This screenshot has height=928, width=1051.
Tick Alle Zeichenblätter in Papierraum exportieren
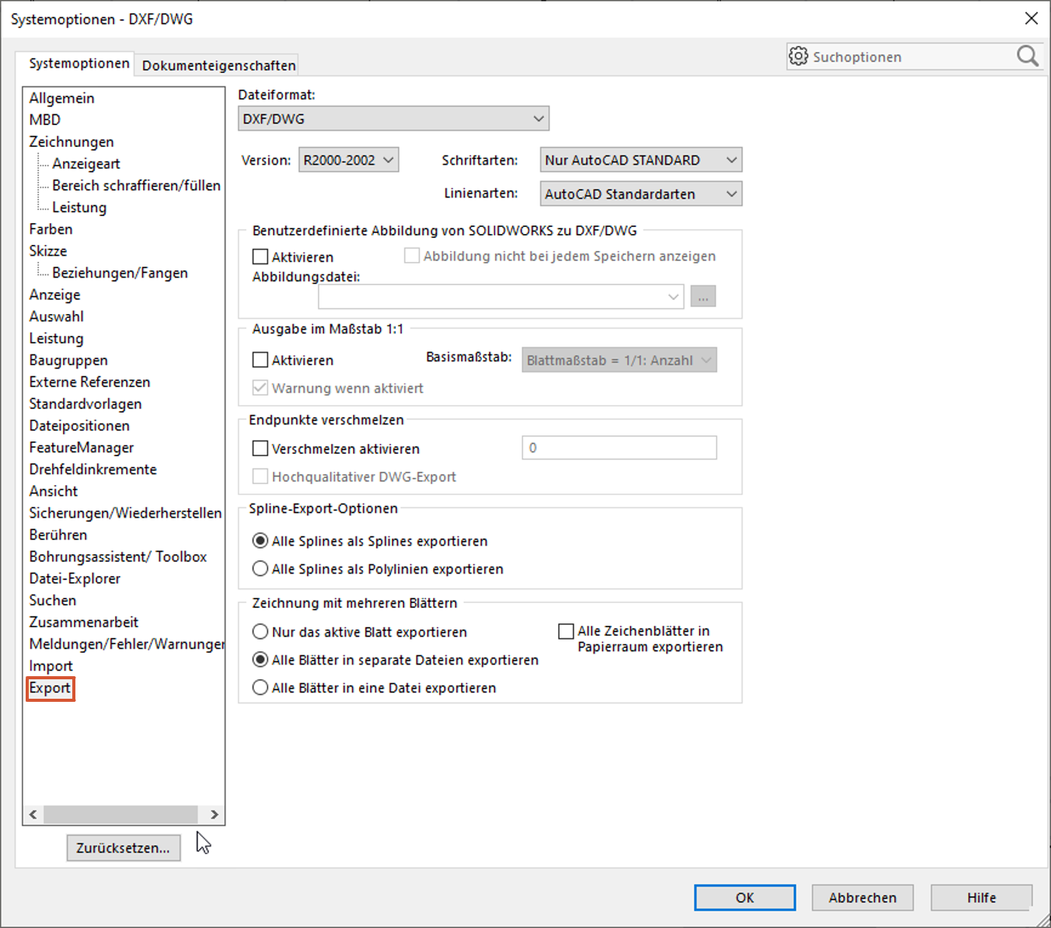(566, 631)
